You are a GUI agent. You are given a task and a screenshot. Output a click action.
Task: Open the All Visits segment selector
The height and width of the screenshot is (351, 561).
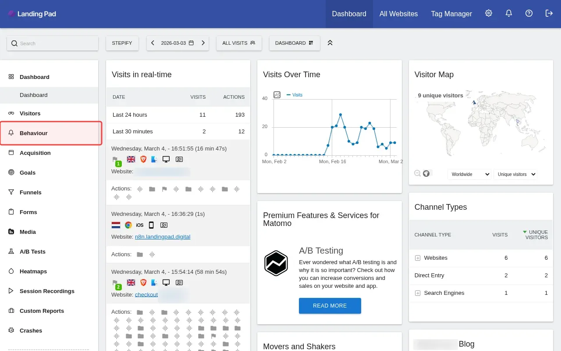[239, 43]
